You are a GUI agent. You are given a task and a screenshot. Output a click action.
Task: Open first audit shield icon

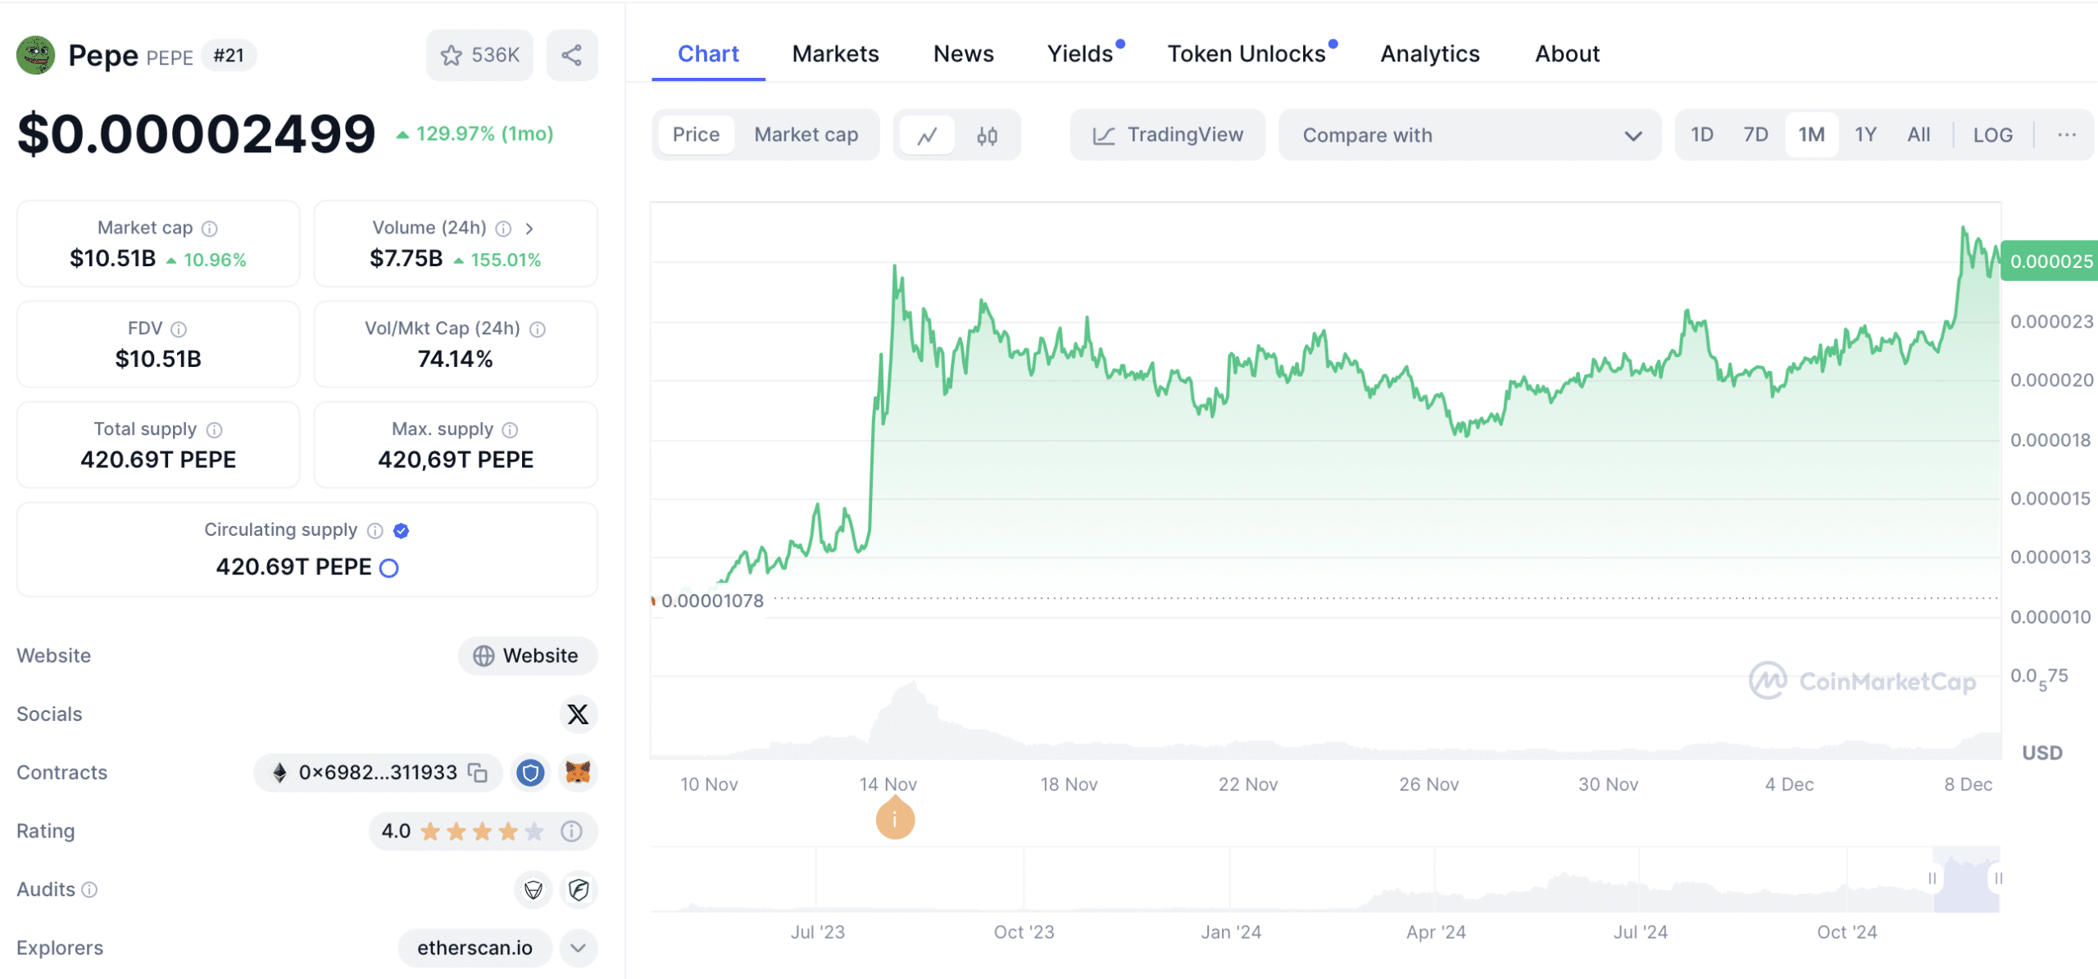(533, 890)
